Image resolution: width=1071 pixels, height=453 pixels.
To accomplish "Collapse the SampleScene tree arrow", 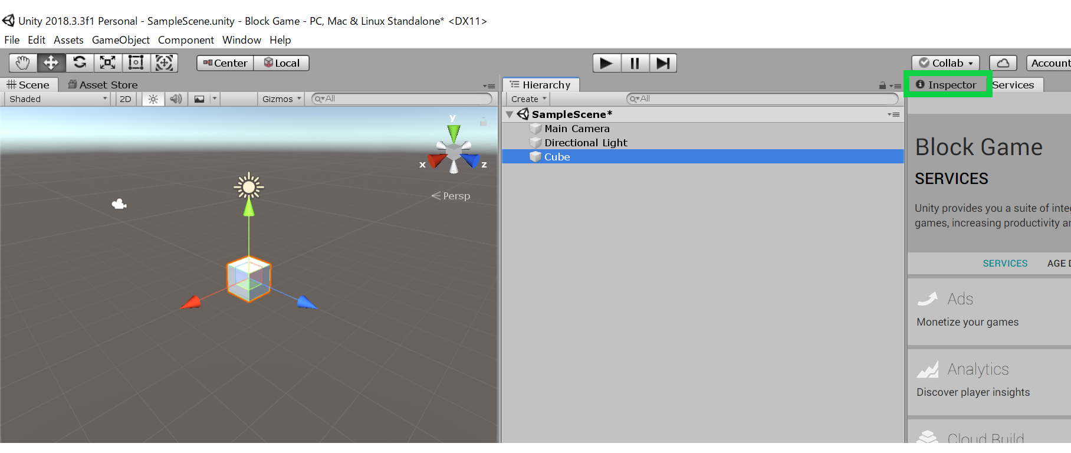I will point(510,114).
